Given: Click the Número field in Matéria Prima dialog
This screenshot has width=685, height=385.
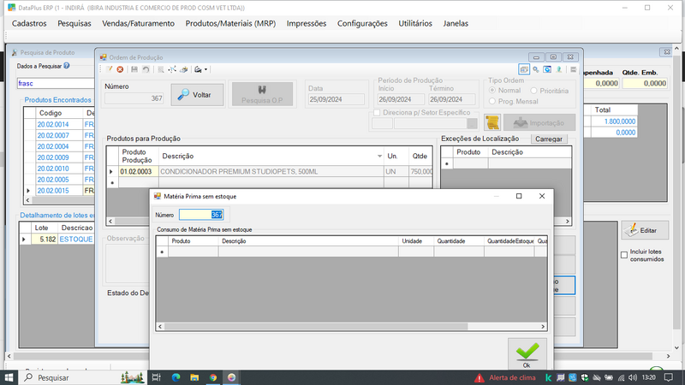Looking at the screenshot, I should pos(201,215).
